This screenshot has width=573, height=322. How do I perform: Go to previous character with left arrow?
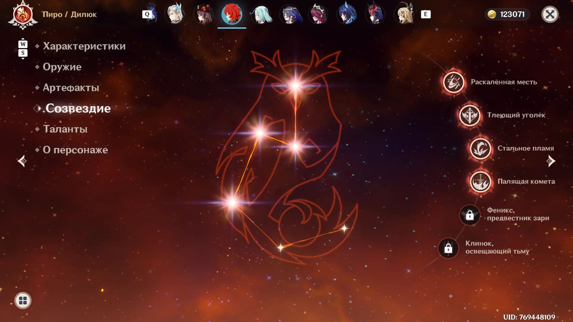pyautogui.click(x=22, y=161)
